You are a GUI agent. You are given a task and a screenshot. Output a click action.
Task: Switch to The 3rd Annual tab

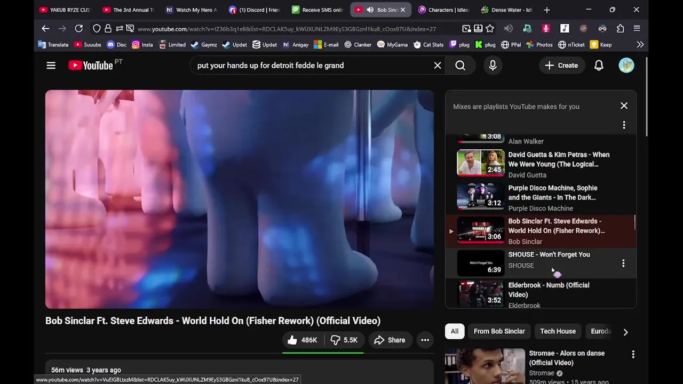pyautogui.click(x=129, y=10)
